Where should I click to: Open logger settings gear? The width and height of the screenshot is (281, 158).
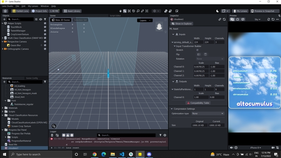165,135
